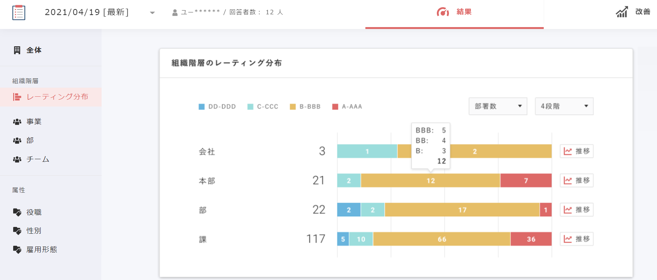
Task: Click the 結果 gauge icon
Action: (x=443, y=12)
